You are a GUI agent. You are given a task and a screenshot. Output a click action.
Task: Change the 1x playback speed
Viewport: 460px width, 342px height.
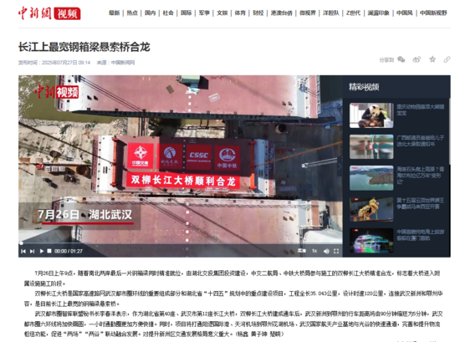pyautogui.click(x=314, y=251)
